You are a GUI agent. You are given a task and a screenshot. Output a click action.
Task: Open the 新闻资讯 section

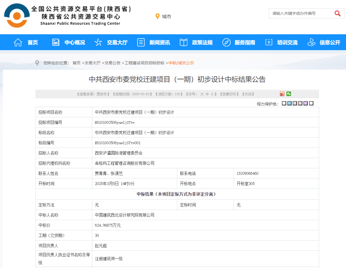click(160, 42)
